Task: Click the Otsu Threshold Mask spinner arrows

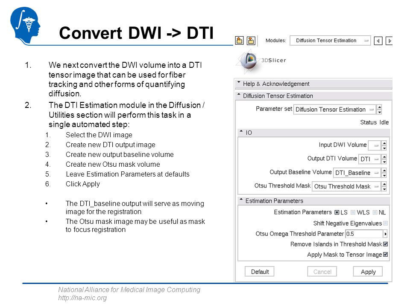Action: 384,186
